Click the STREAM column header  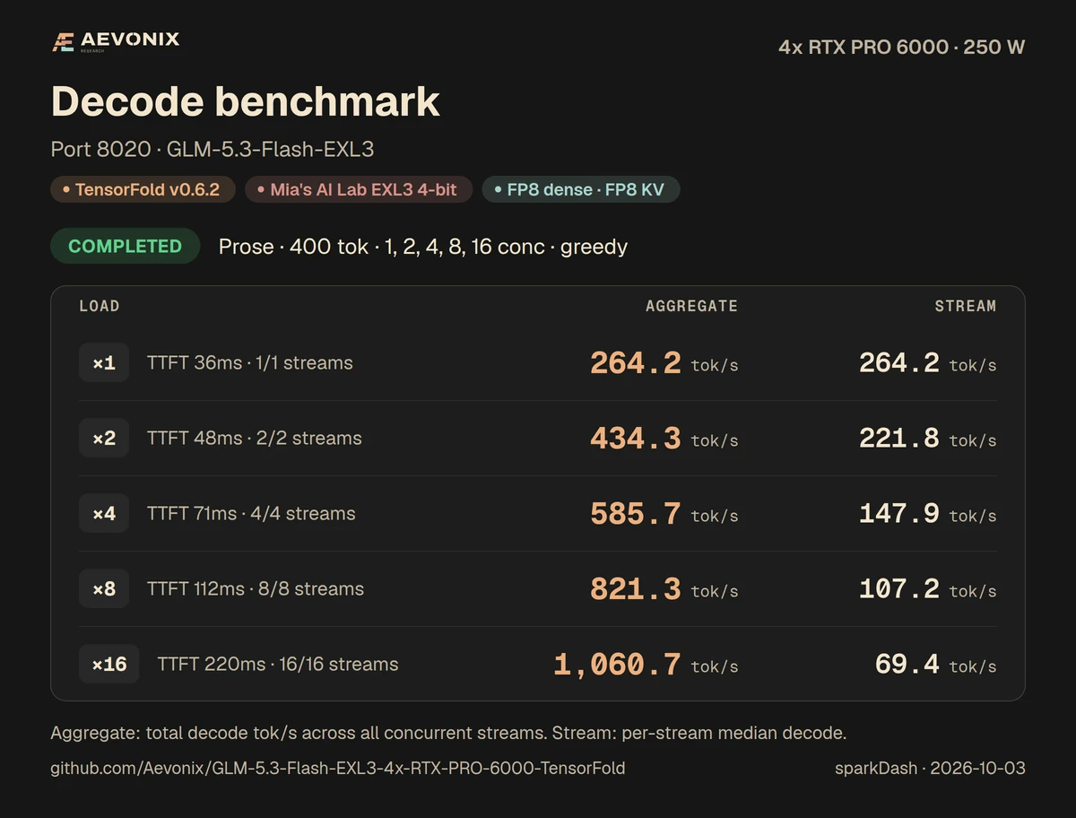[x=966, y=306]
